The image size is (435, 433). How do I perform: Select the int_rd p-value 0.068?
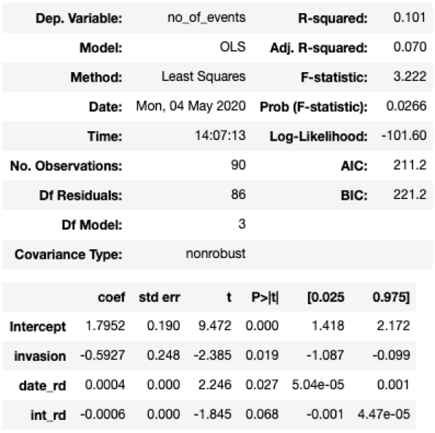click(x=262, y=415)
